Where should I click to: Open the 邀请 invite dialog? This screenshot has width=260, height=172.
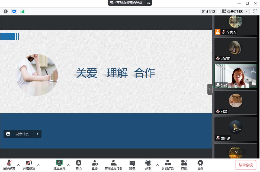click(95, 165)
